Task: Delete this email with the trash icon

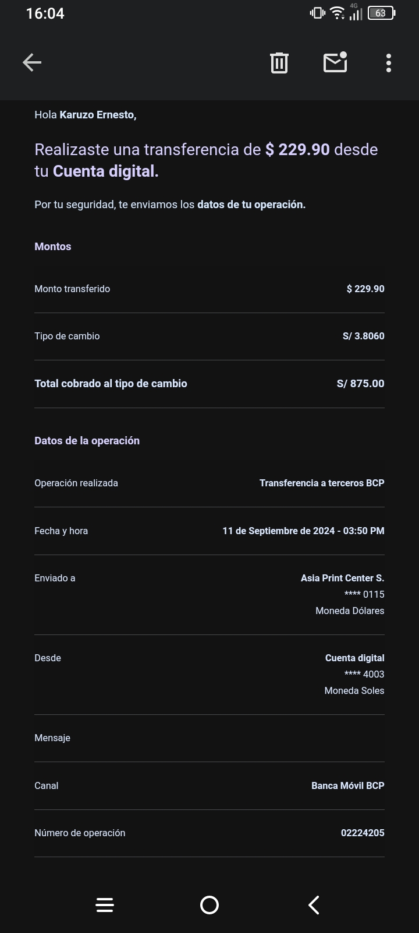Action: (279, 62)
